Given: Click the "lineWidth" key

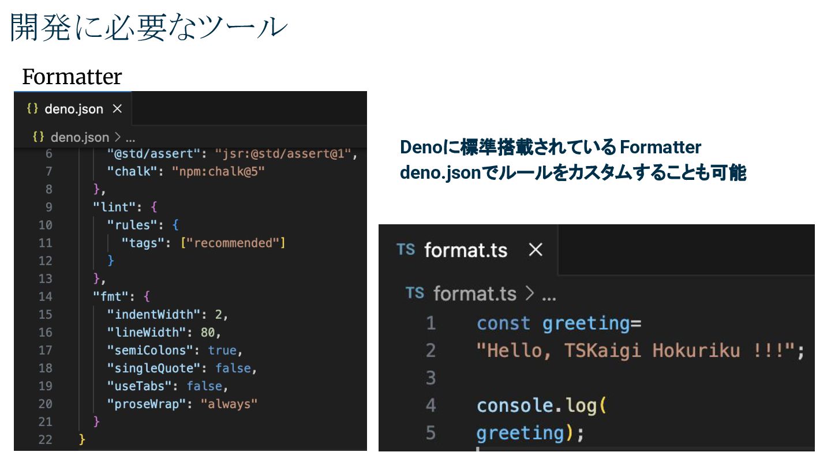Looking at the screenshot, I should pos(146,332).
